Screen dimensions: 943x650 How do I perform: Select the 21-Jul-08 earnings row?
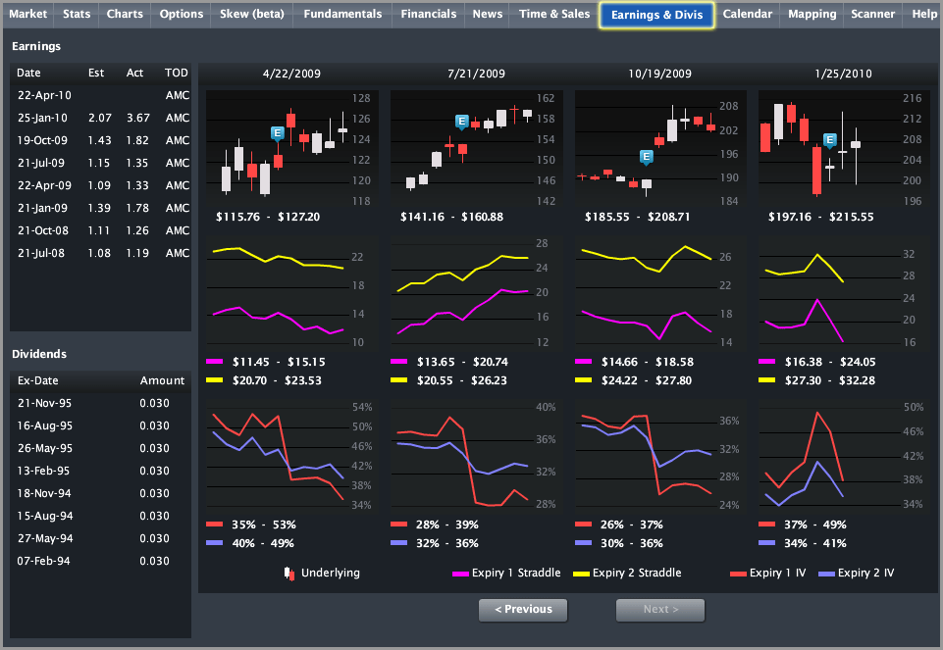click(x=100, y=253)
